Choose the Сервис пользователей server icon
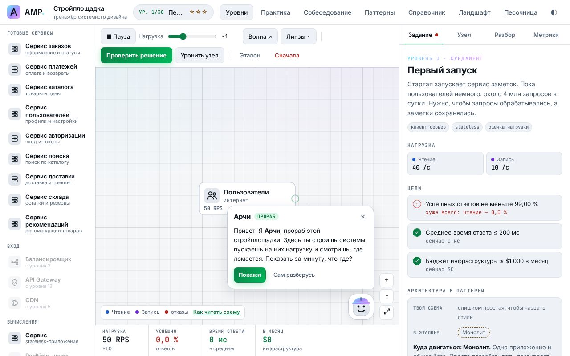 [15, 114]
